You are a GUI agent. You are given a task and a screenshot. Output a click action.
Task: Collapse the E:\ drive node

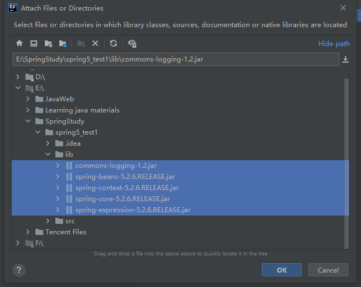(18, 88)
